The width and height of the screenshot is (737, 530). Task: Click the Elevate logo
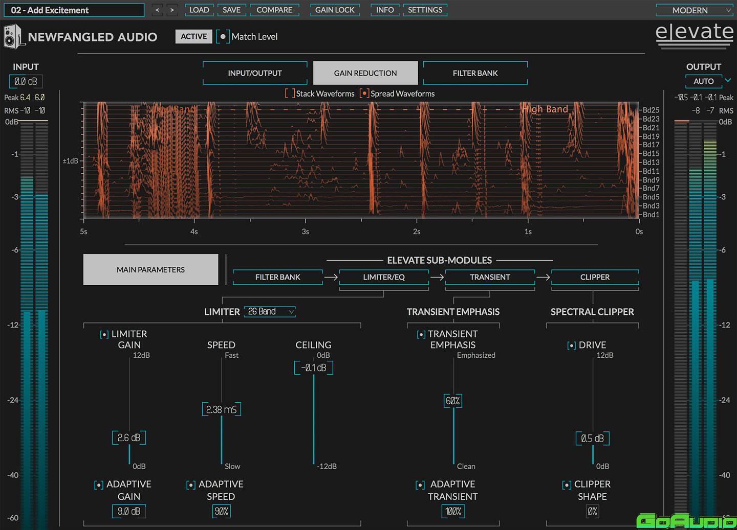point(695,35)
